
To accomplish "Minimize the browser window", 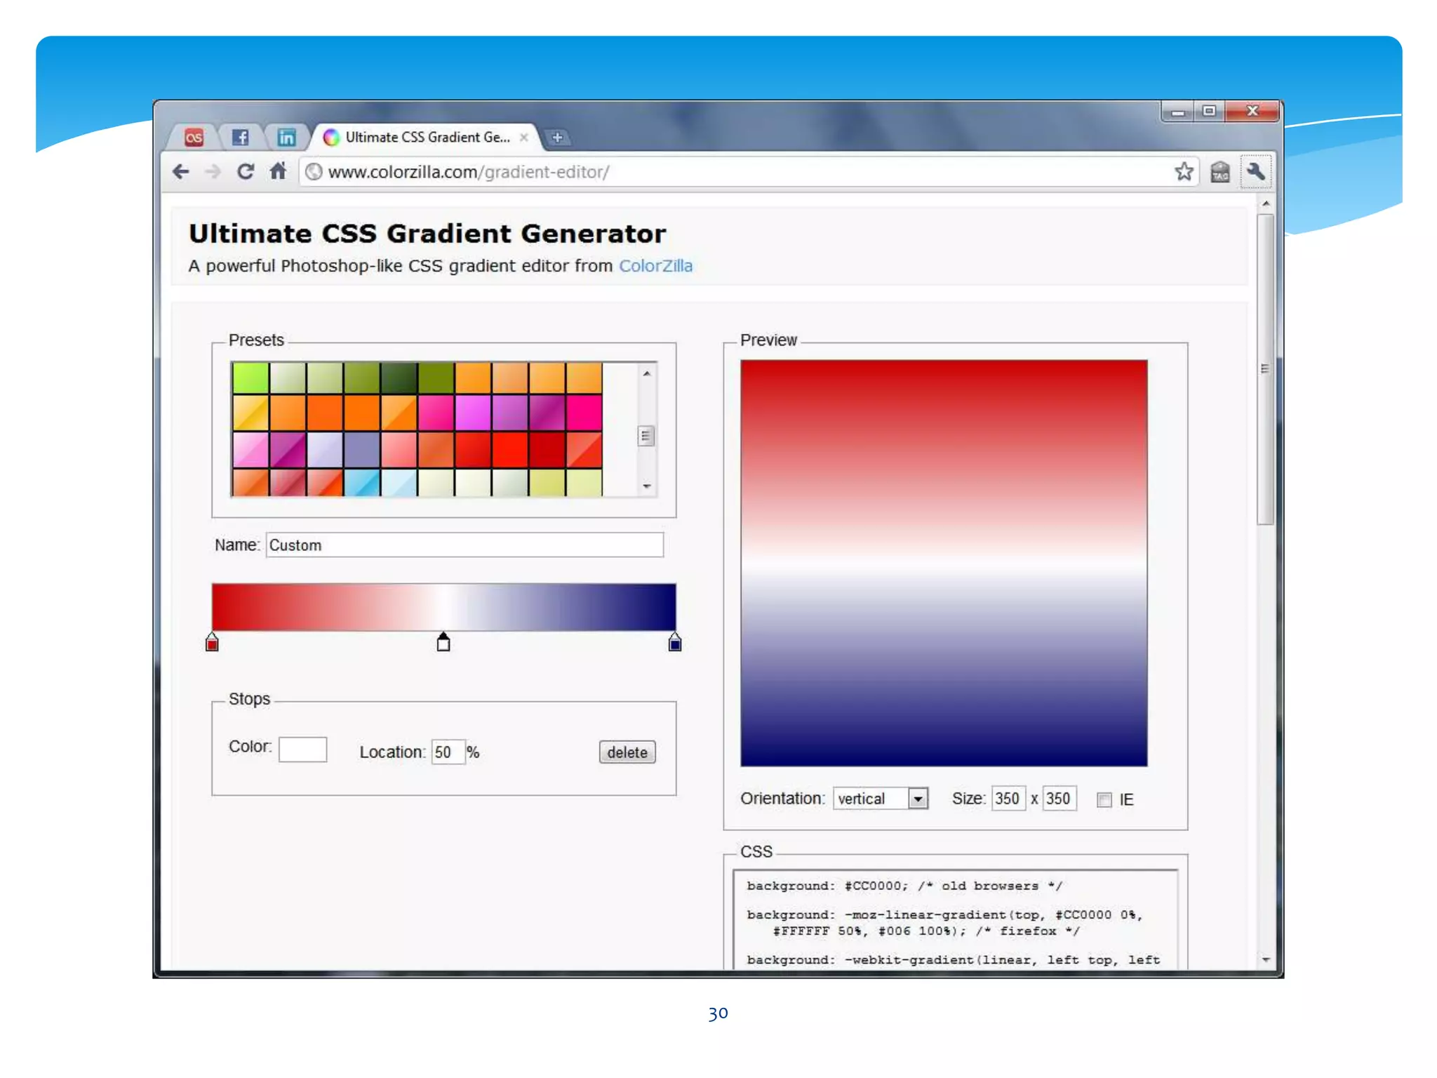I will click(1178, 112).
